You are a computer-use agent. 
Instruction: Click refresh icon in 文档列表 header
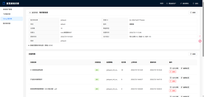(191, 54)
